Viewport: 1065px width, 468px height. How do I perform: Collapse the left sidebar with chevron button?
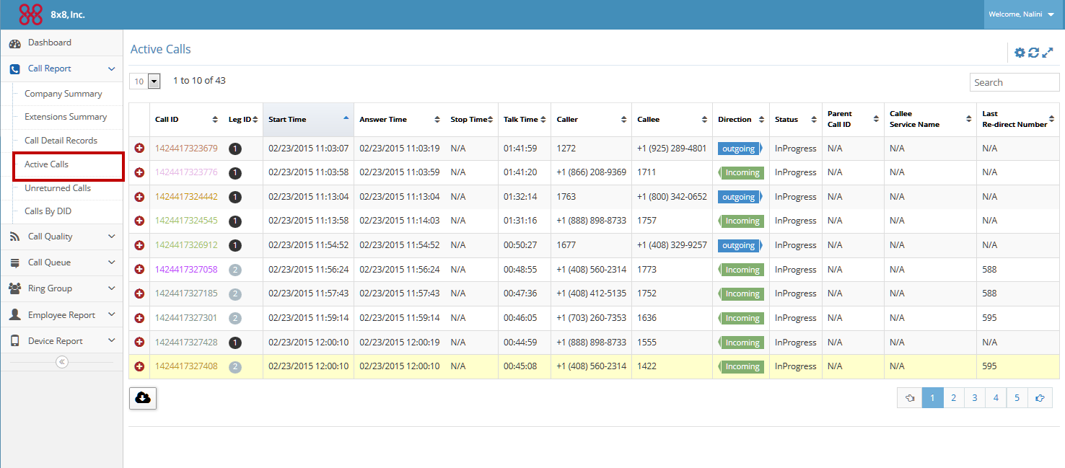61,361
